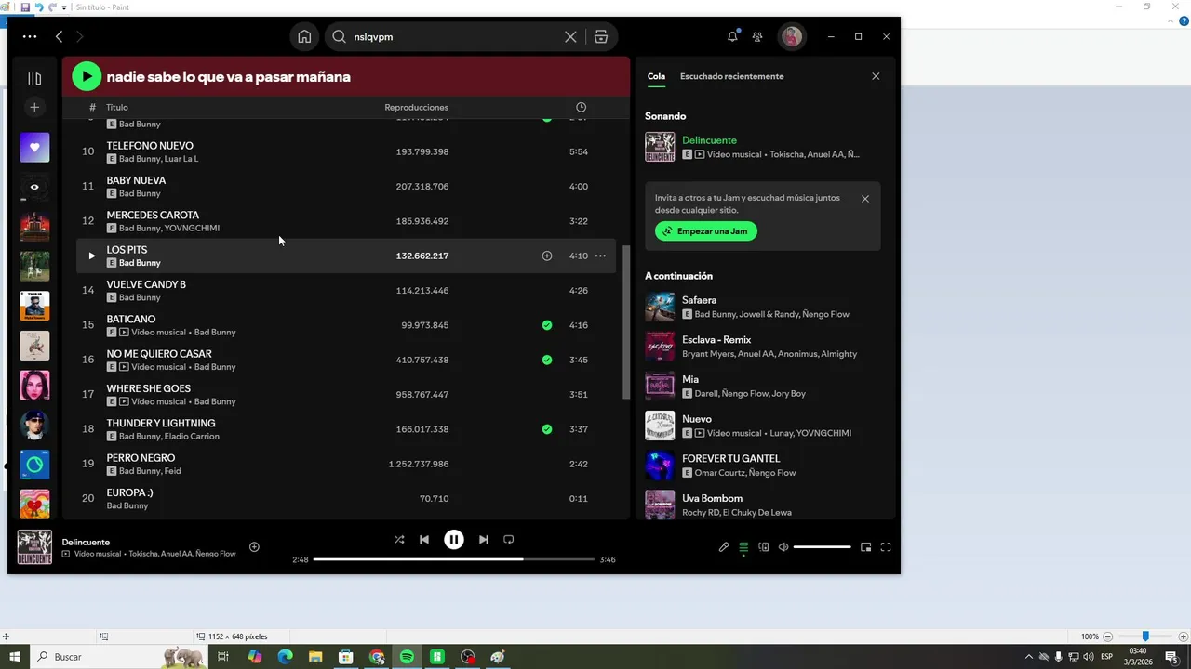Screen dimensions: 1191x669
Task: Toggle the saved checkmark on BATICANO
Action: (x=547, y=325)
